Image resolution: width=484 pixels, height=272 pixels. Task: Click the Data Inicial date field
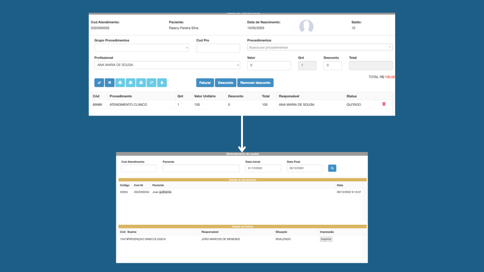(263, 169)
